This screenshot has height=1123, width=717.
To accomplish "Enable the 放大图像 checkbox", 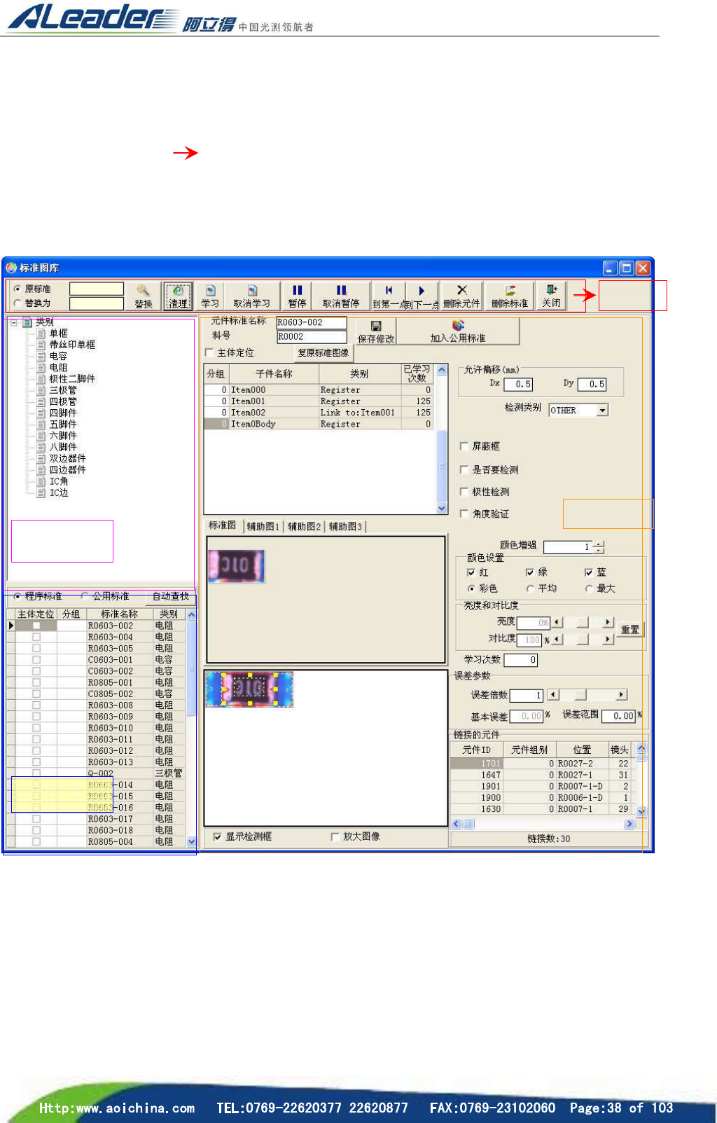I will (x=335, y=836).
